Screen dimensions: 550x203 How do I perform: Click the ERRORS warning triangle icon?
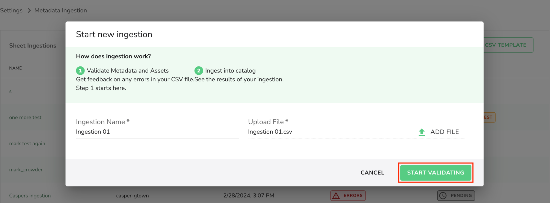click(336, 196)
